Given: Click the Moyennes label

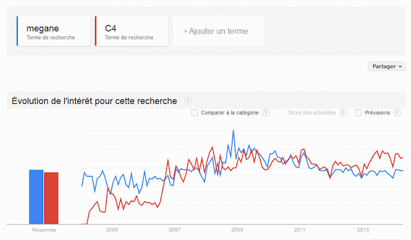Looking at the screenshot, I should point(44,230).
